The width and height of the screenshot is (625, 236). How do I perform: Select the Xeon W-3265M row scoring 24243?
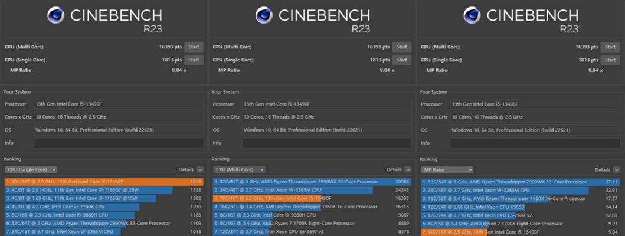pos(312,190)
